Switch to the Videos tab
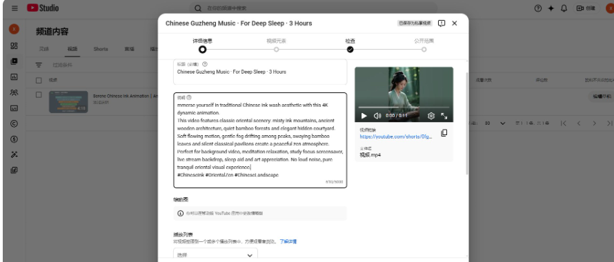The width and height of the screenshot is (614, 262). 72,49
